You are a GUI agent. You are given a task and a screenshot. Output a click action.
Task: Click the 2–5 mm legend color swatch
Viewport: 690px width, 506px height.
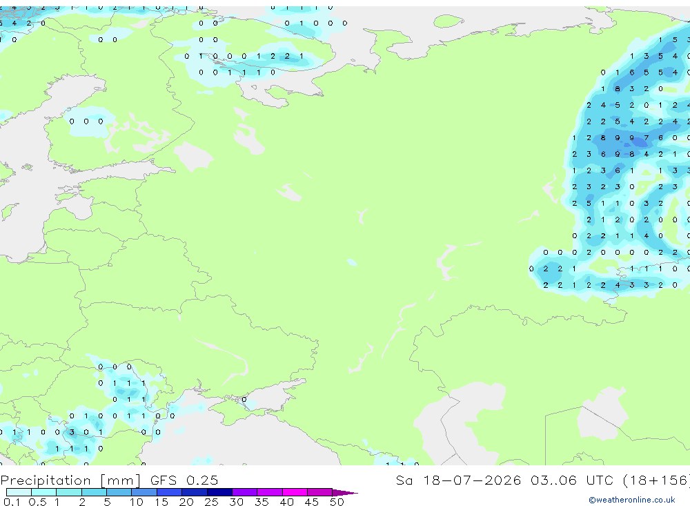(x=94, y=492)
